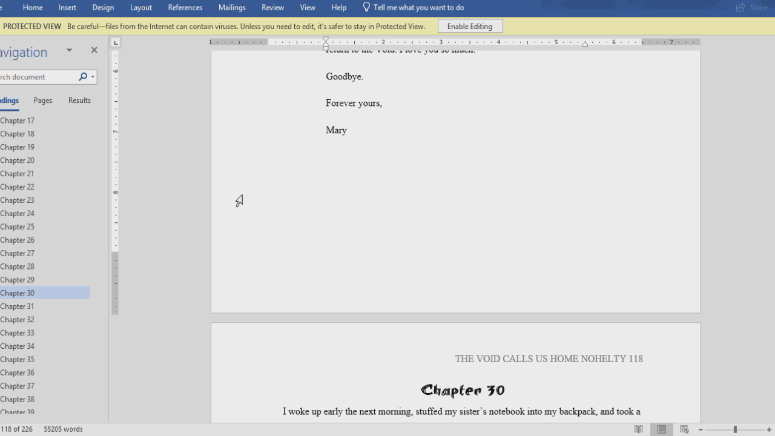
Task: Click right indent marker on ruler
Action: click(x=585, y=44)
